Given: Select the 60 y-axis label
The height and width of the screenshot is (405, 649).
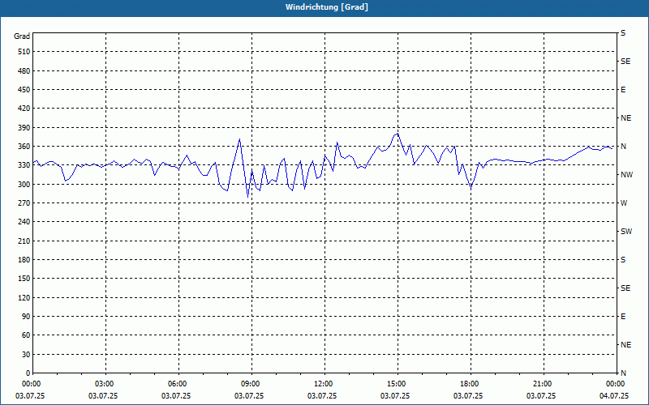Looking at the screenshot, I should (x=26, y=335).
